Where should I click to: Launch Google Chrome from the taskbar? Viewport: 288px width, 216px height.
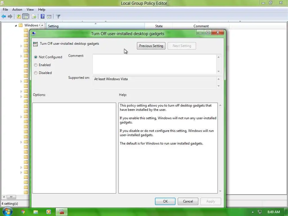pyautogui.click(x=23, y=212)
